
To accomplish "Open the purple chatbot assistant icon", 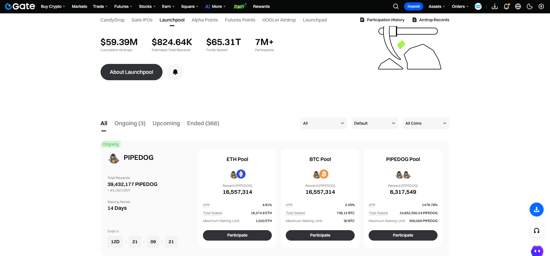I will tap(537, 250).
